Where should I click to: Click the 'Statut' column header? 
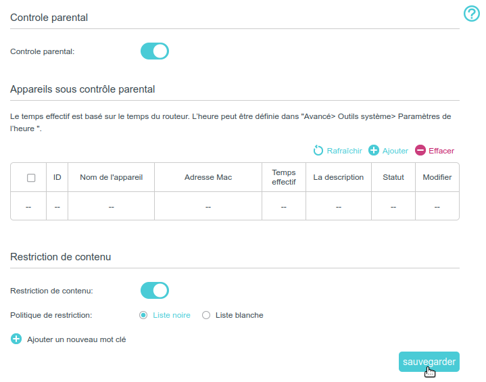click(x=393, y=177)
